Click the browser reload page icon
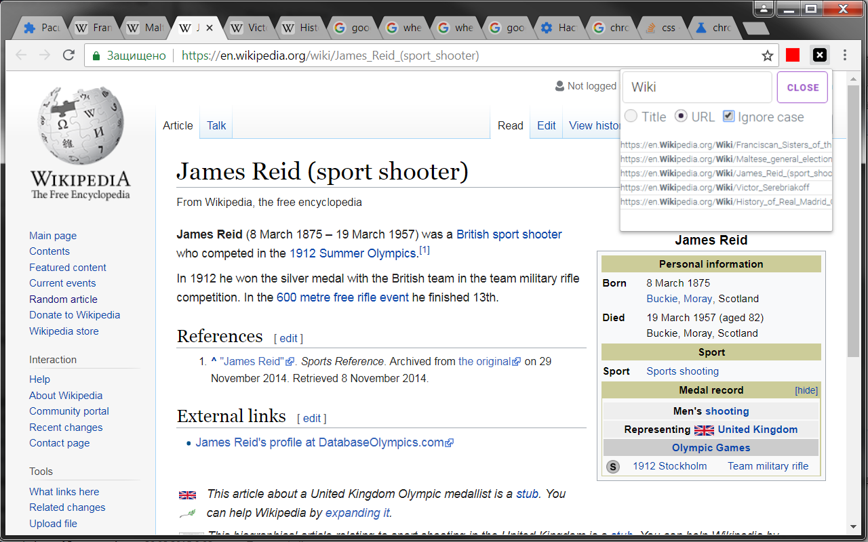Screen dimensions: 868x542 68,56
